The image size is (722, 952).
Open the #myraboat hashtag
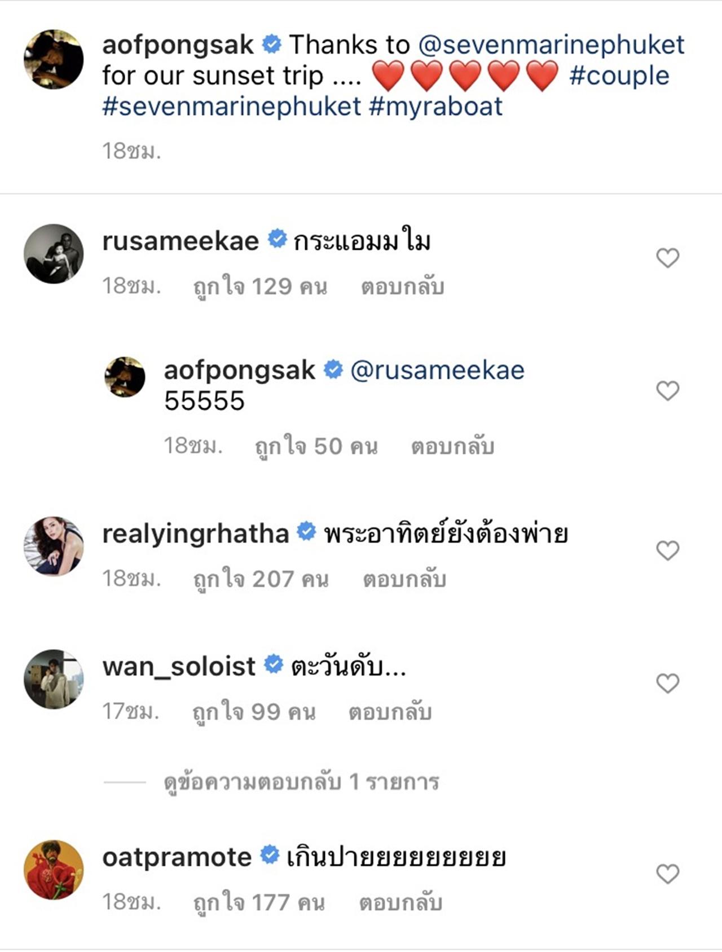(x=435, y=107)
